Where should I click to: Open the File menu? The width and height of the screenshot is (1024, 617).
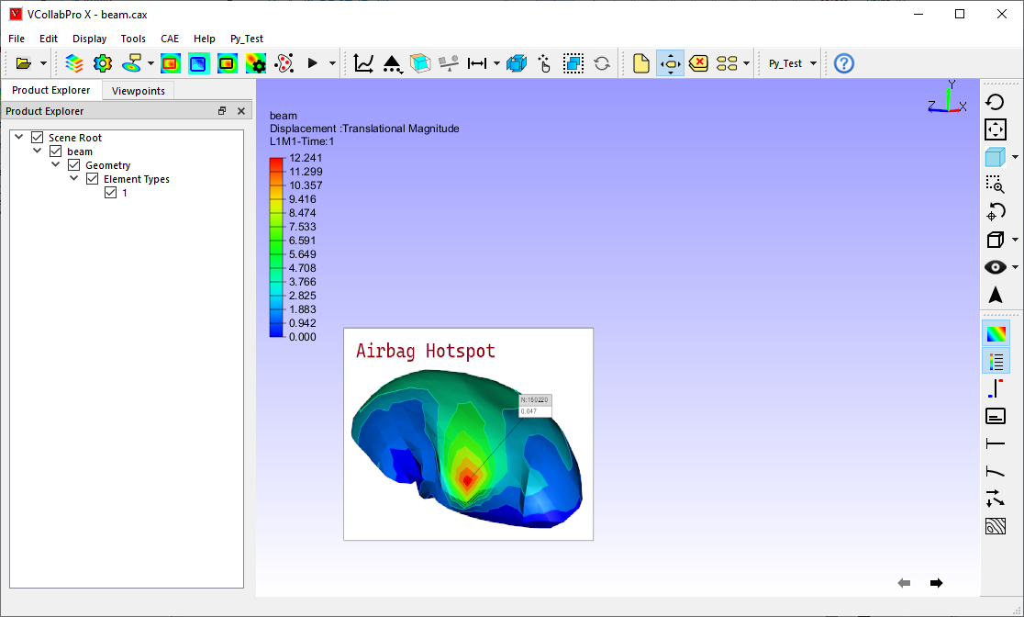coord(17,39)
